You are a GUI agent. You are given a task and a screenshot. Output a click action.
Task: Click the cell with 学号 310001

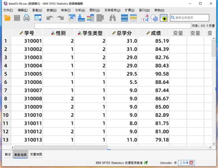(27, 41)
